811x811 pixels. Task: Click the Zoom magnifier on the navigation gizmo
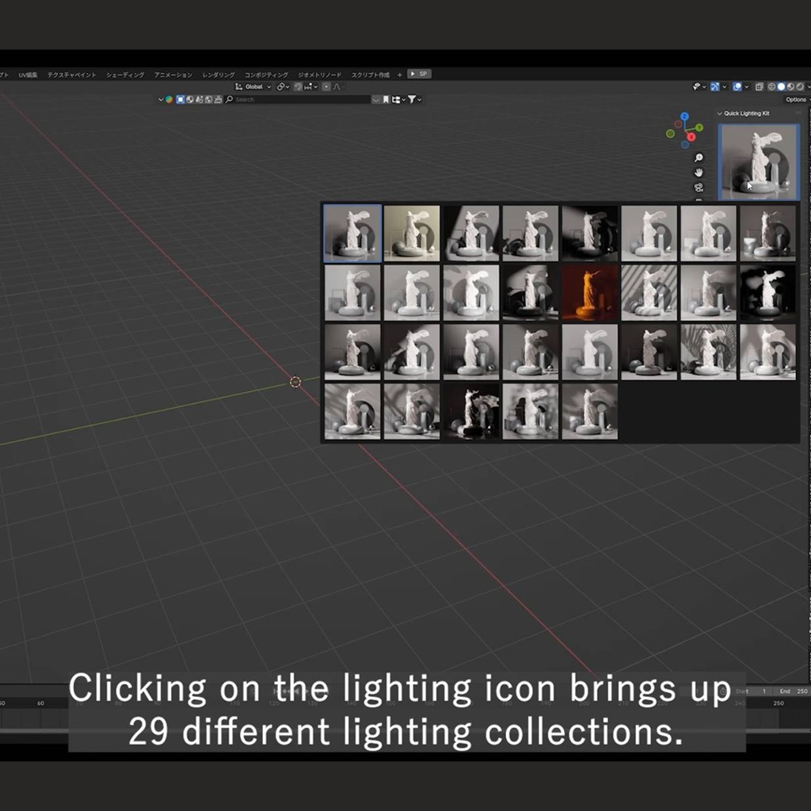click(699, 158)
